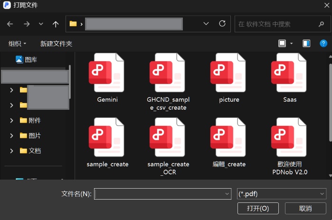Viewport: 332px width, 220px height.
Task: Click the 打开(O) button
Action: [258, 208]
